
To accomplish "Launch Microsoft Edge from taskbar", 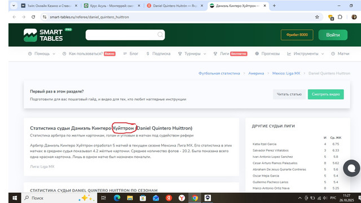I will 117,198.
